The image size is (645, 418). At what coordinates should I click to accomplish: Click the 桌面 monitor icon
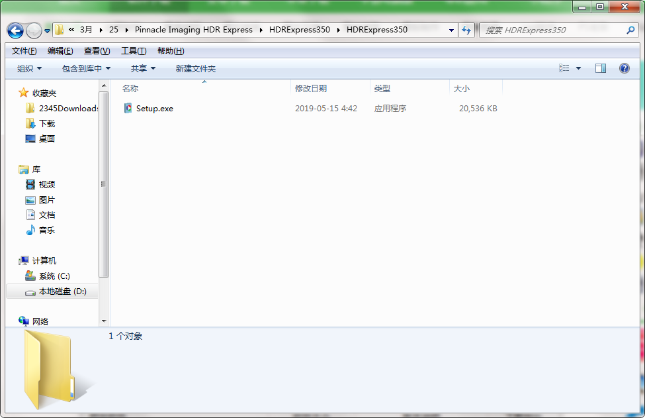click(30, 139)
